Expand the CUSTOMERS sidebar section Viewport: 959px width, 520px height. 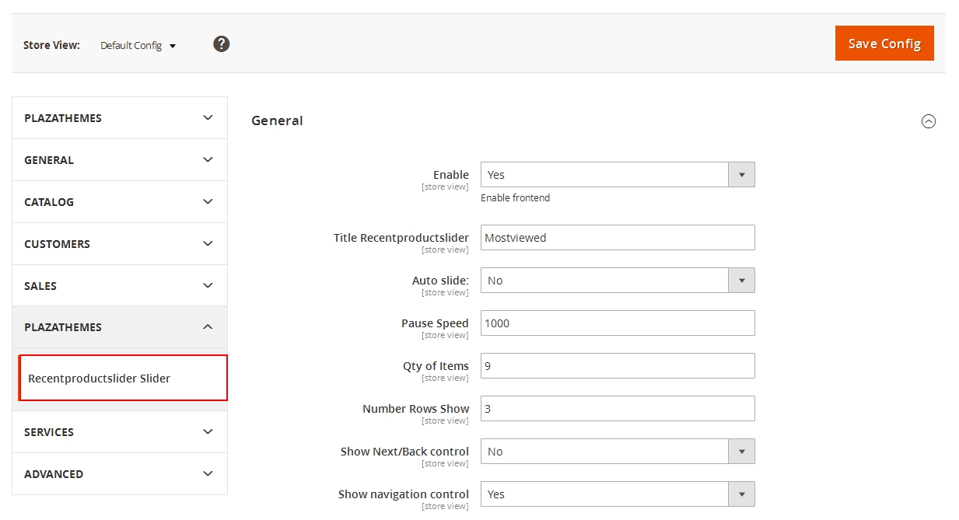pos(120,244)
